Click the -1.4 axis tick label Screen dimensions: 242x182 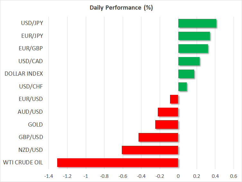[x=49, y=176]
